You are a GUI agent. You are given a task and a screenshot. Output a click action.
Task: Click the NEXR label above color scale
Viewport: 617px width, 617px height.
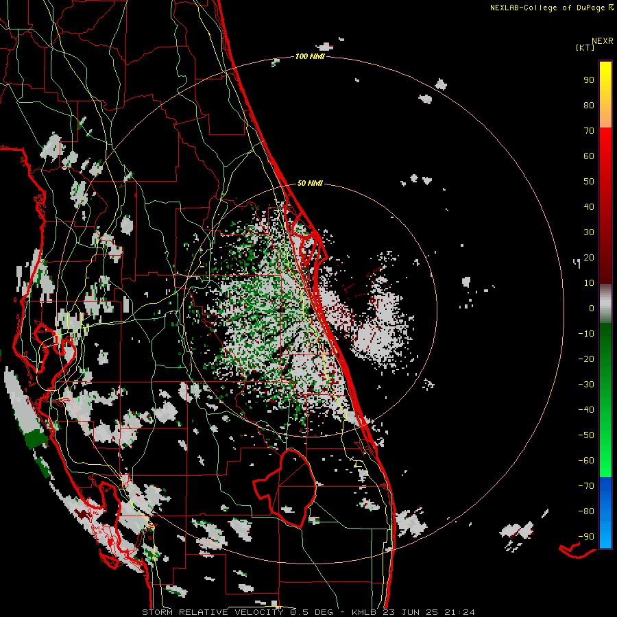pos(603,41)
